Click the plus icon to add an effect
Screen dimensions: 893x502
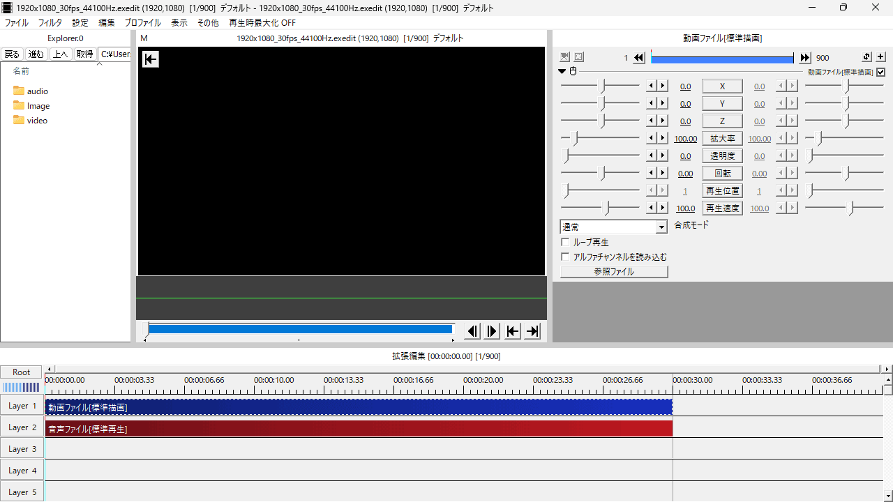[880, 57]
